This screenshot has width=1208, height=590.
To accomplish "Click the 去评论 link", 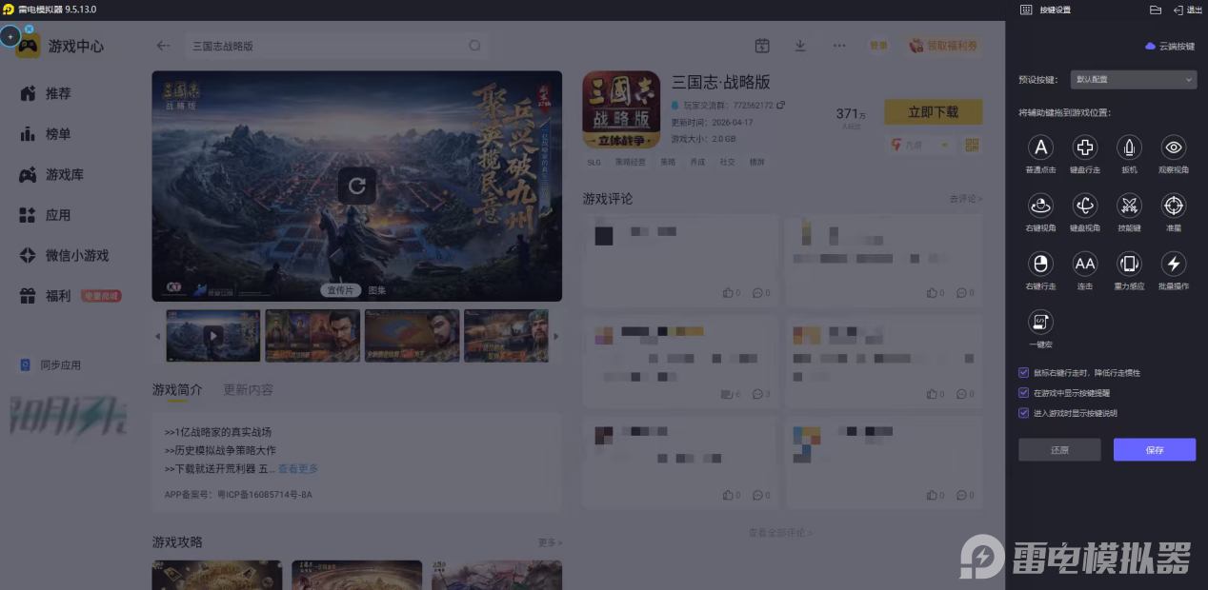I will [965, 199].
